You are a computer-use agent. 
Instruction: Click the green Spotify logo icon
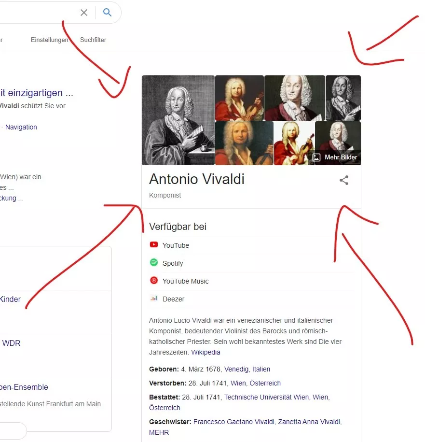[154, 262]
